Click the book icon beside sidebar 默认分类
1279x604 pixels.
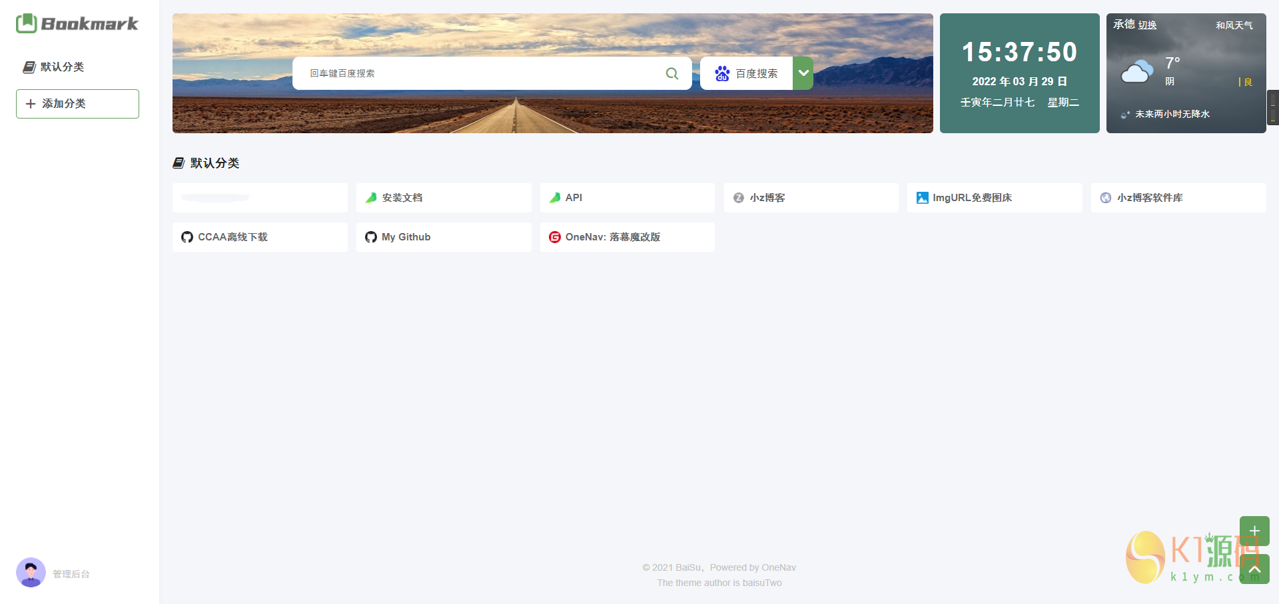coord(29,67)
